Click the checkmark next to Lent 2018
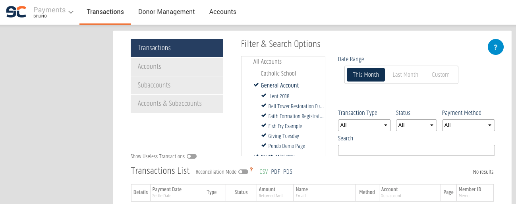 264,96
